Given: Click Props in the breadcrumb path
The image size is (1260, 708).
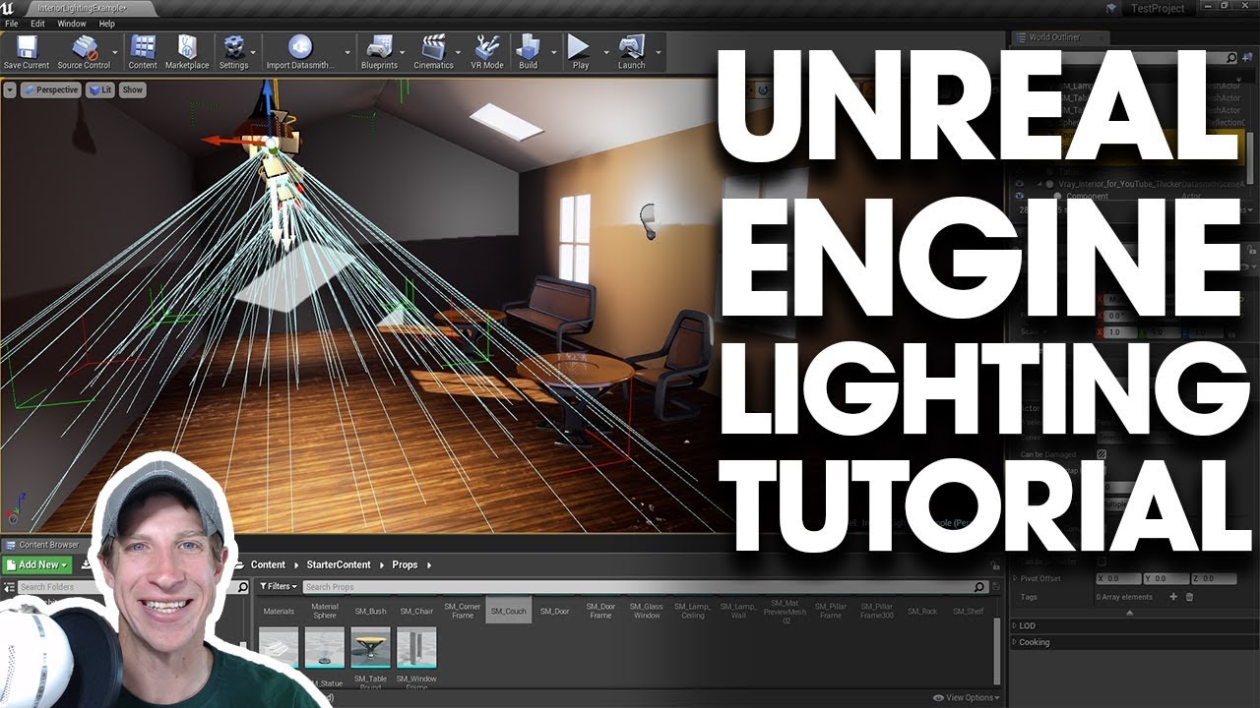Looking at the screenshot, I should [405, 565].
